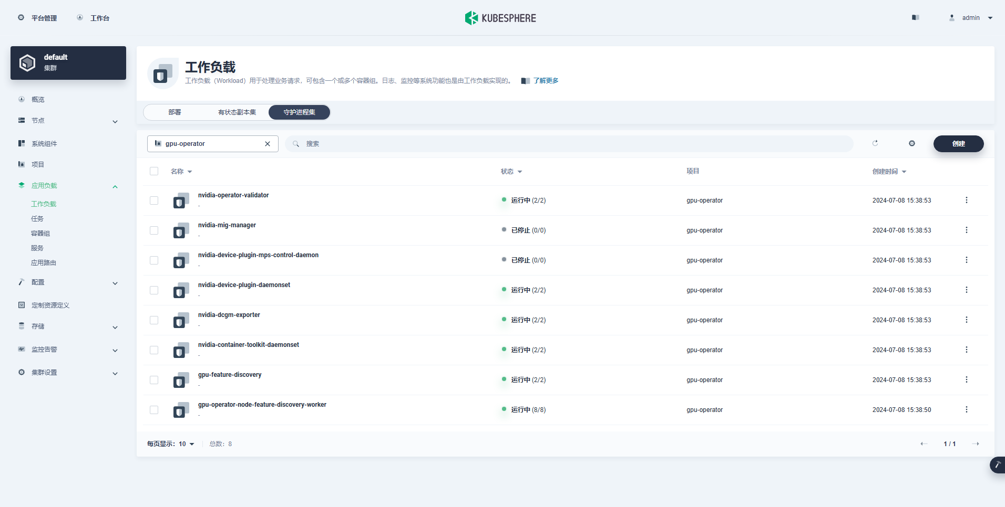Viewport: 1005px width, 507px height.
Task: Check the nvidia-mig-manager row checkbox
Action: (154, 230)
